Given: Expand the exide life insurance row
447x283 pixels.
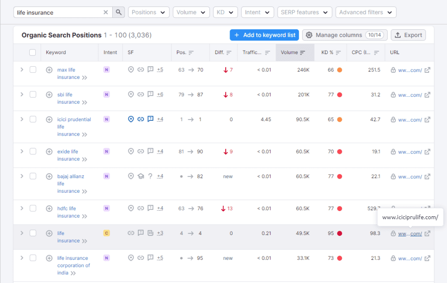Looking at the screenshot, I should 22,151.
